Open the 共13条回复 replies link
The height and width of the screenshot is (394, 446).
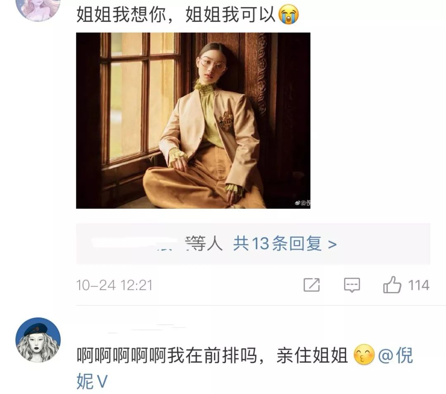[278, 244]
